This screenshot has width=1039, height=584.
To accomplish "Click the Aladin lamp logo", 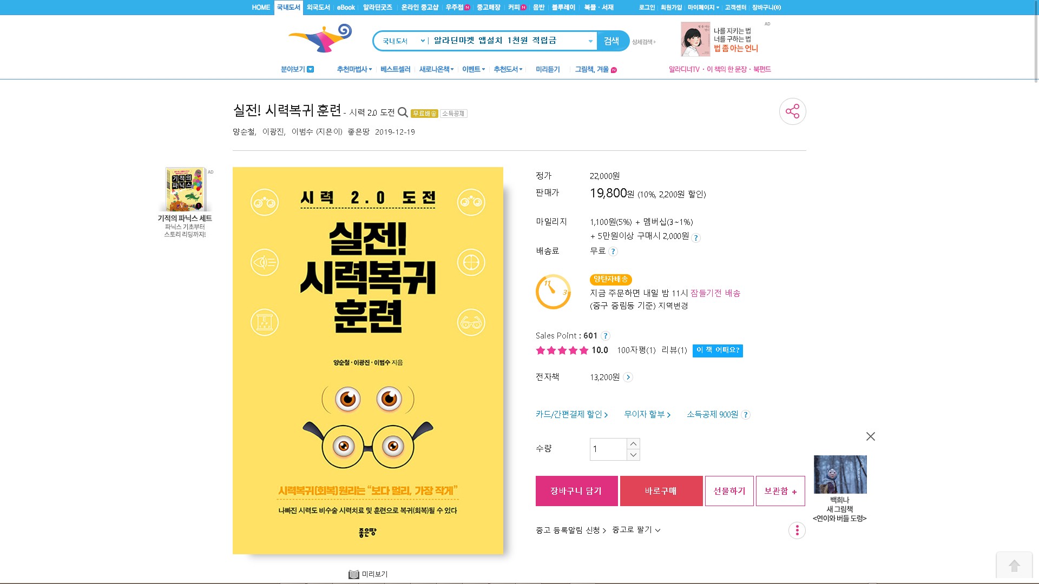I will click(x=320, y=38).
